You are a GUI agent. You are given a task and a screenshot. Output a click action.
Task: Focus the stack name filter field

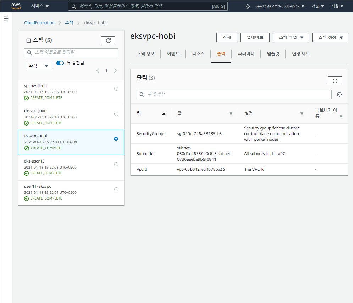71,53
